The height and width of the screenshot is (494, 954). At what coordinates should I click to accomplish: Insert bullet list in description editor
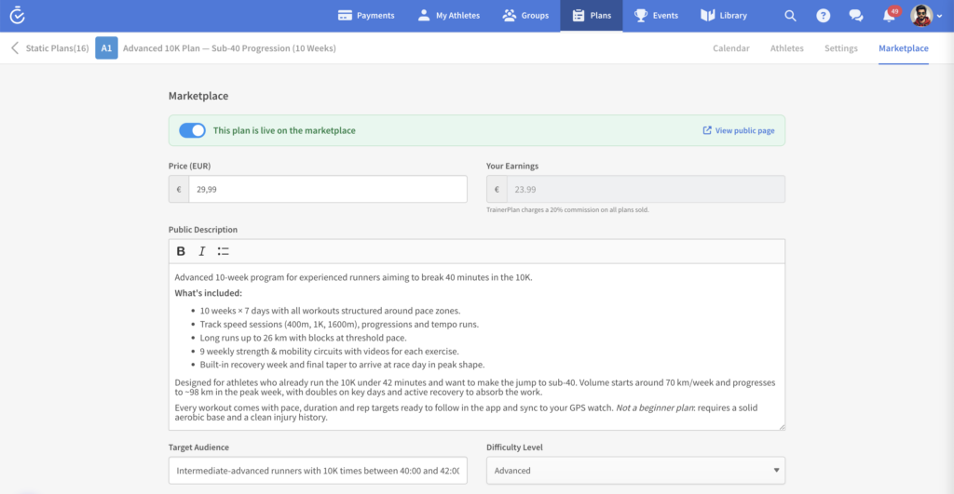click(x=224, y=251)
